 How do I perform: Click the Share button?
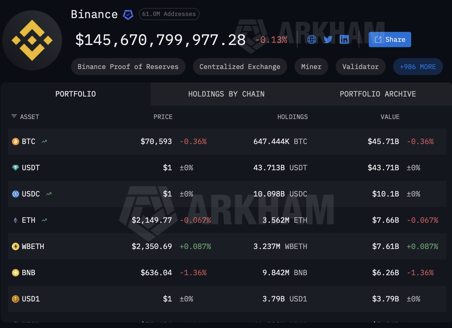pyautogui.click(x=390, y=39)
